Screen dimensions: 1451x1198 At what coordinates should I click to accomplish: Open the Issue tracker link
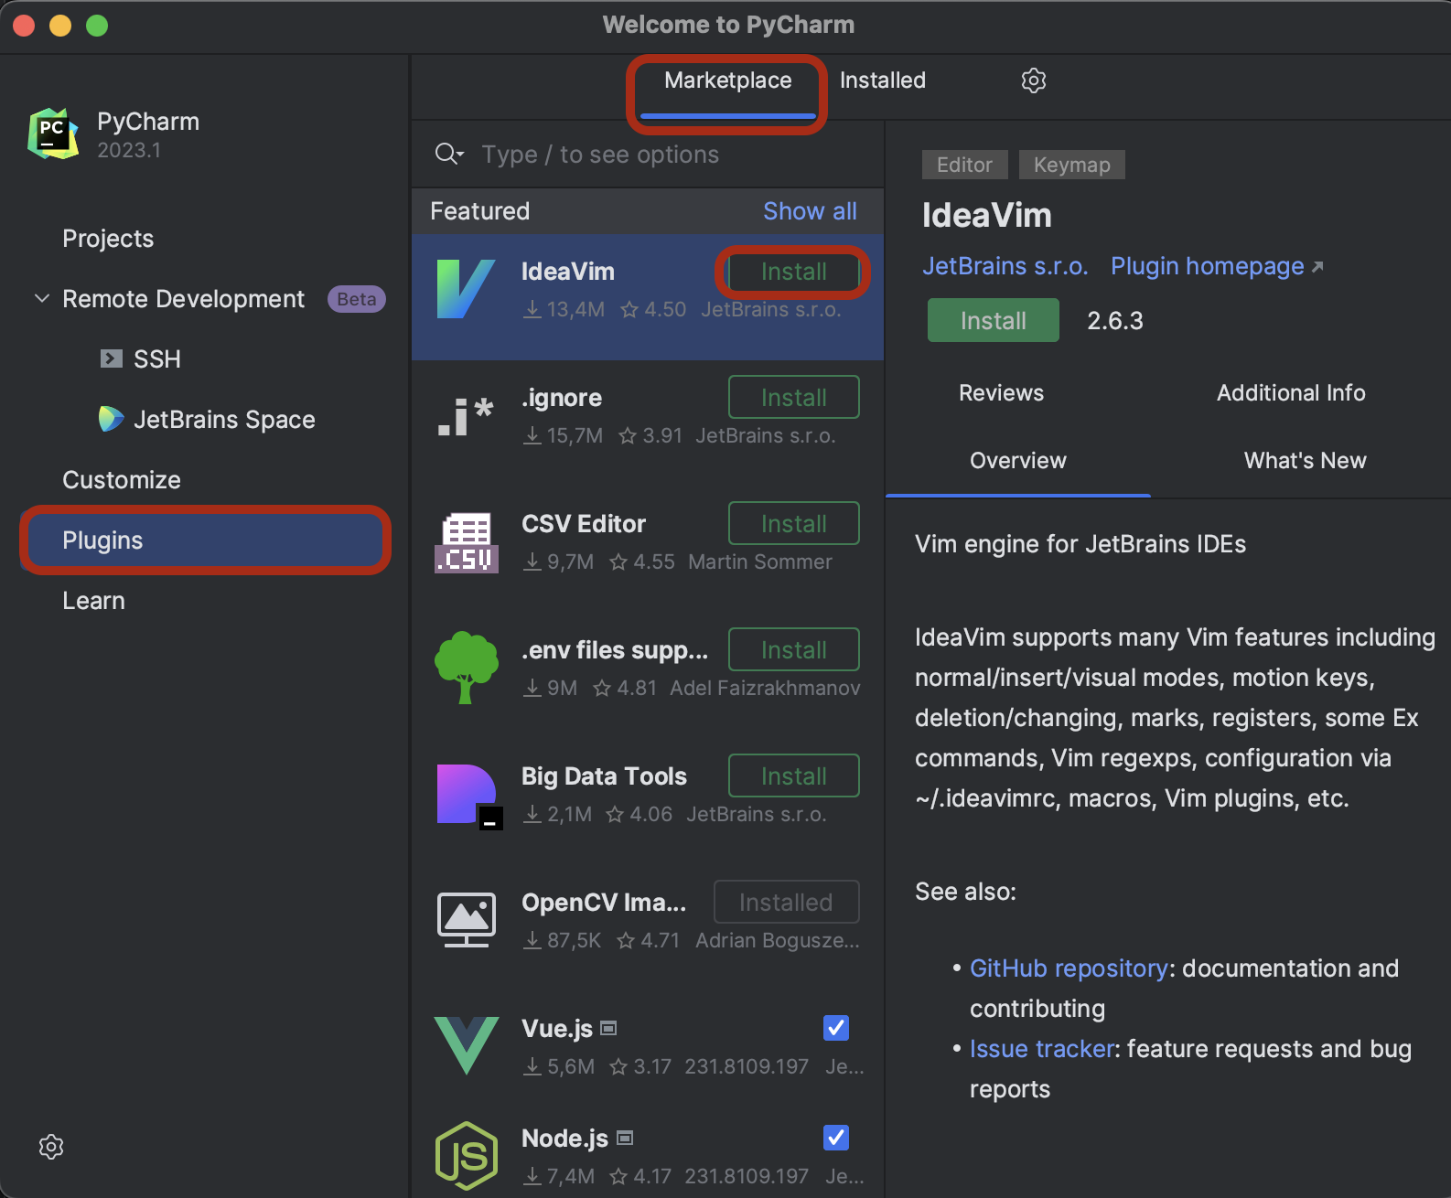point(1042,1049)
